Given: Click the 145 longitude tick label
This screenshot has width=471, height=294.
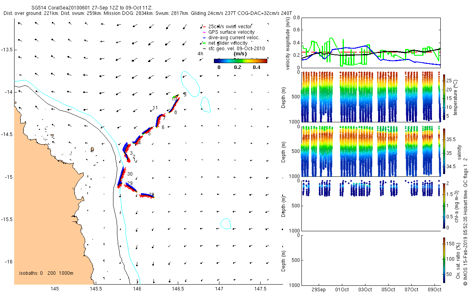Looking at the screenshot, I should coord(55,289).
